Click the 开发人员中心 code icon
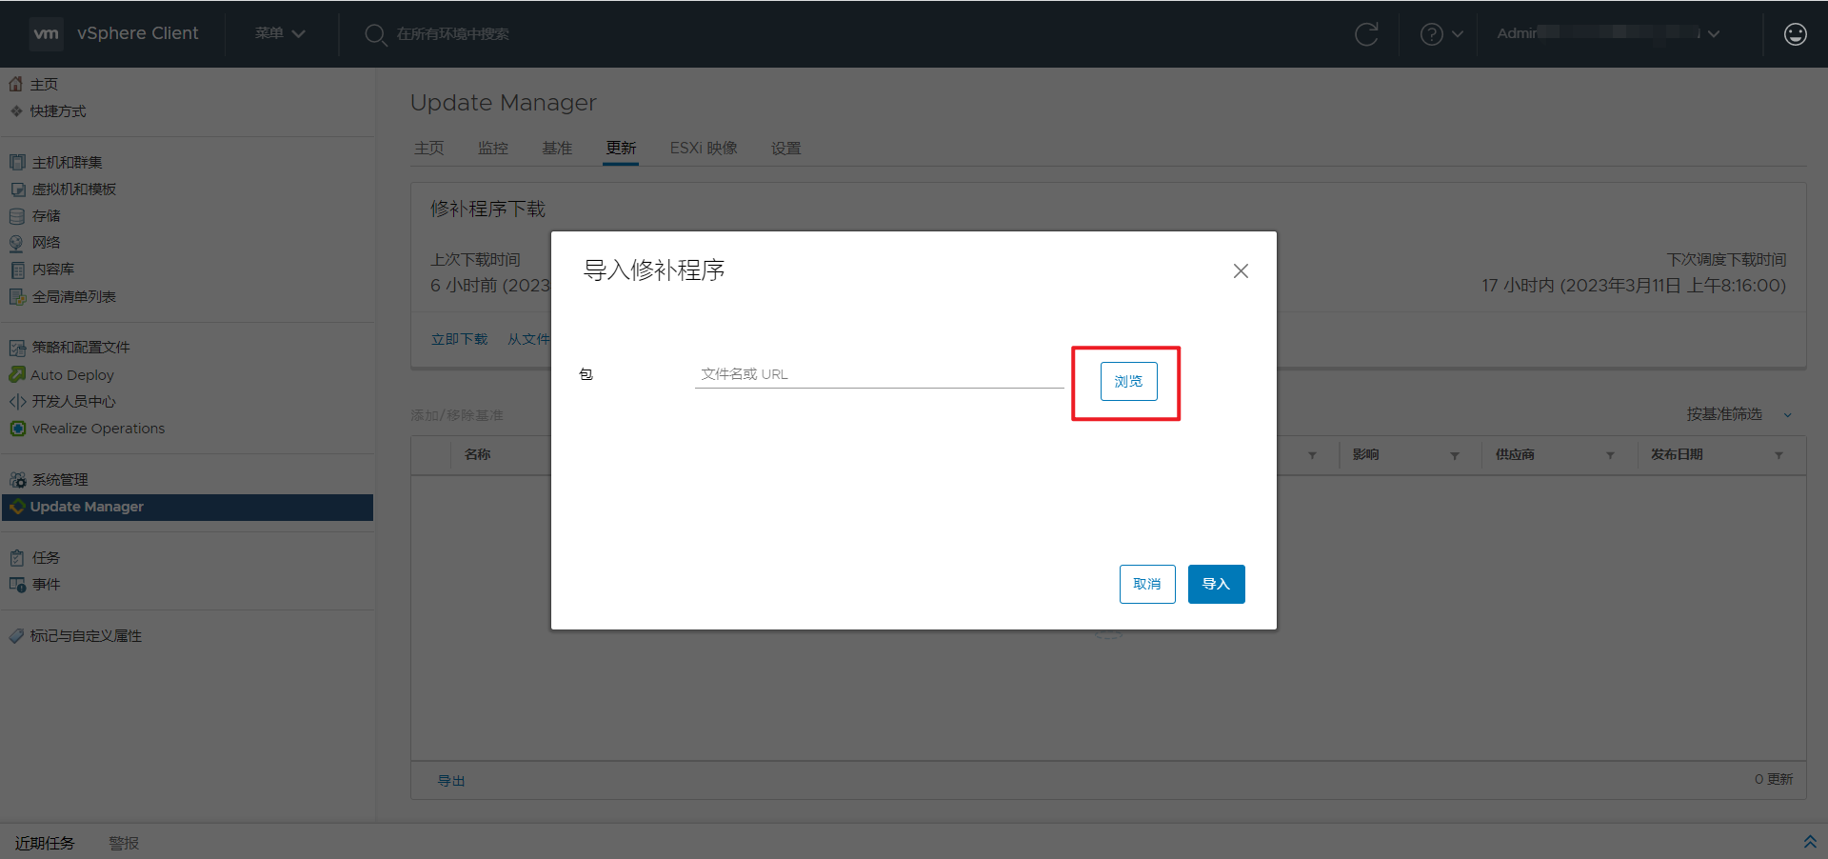Viewport: 1828px width, 859px height. point(17,402)
